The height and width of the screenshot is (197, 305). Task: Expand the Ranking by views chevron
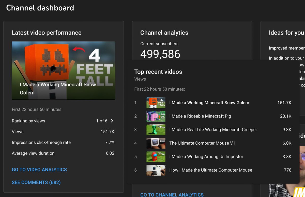tap(112, 121)
